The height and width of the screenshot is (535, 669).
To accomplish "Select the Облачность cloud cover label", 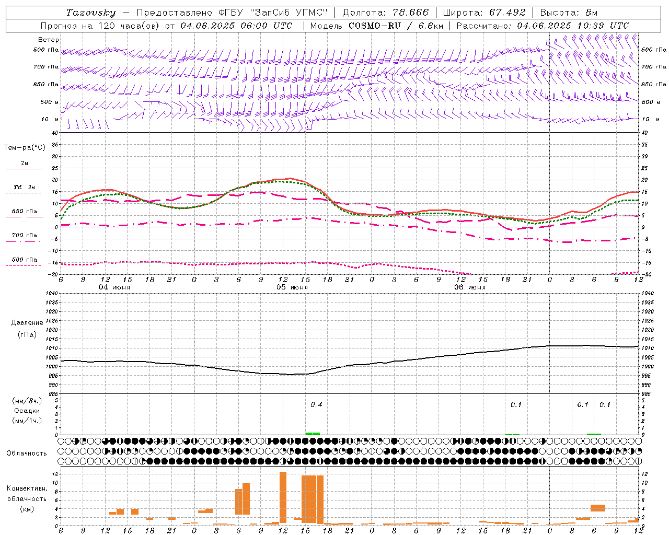I will click(27, 453).
